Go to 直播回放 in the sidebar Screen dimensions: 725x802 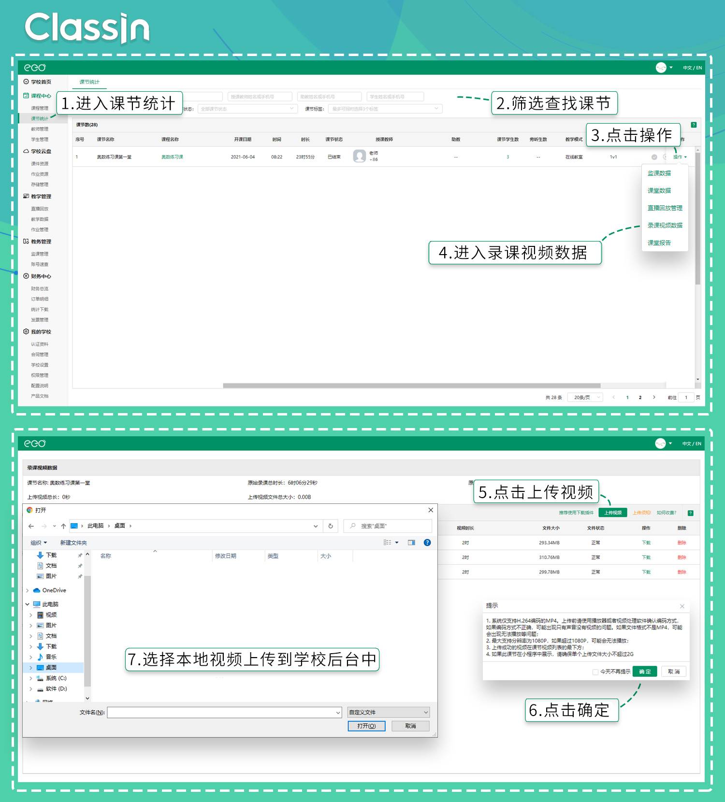click(40, 209)
